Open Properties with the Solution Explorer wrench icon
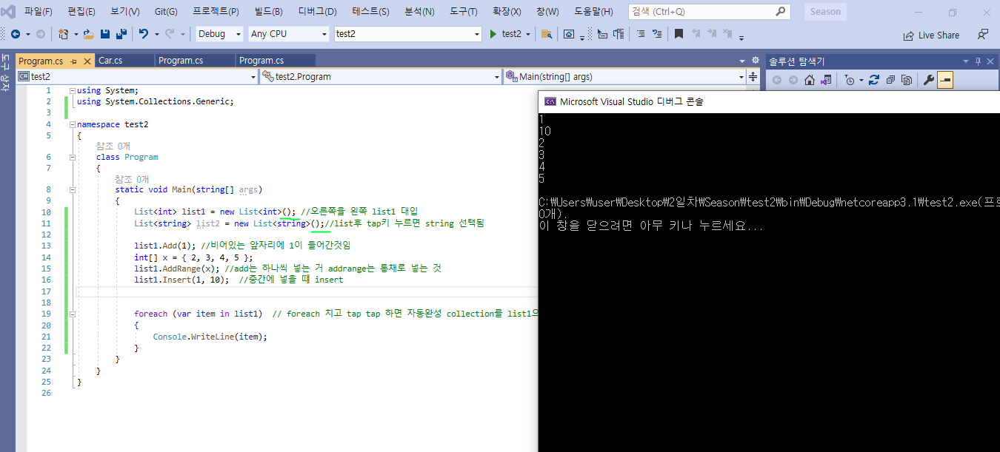Viewport: 1000px width, 452px height. (929, 80)
